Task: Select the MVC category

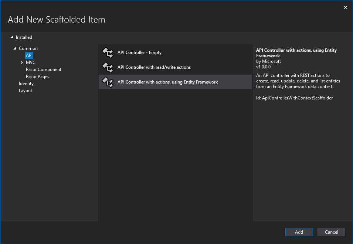Action: tap(31, 62)
